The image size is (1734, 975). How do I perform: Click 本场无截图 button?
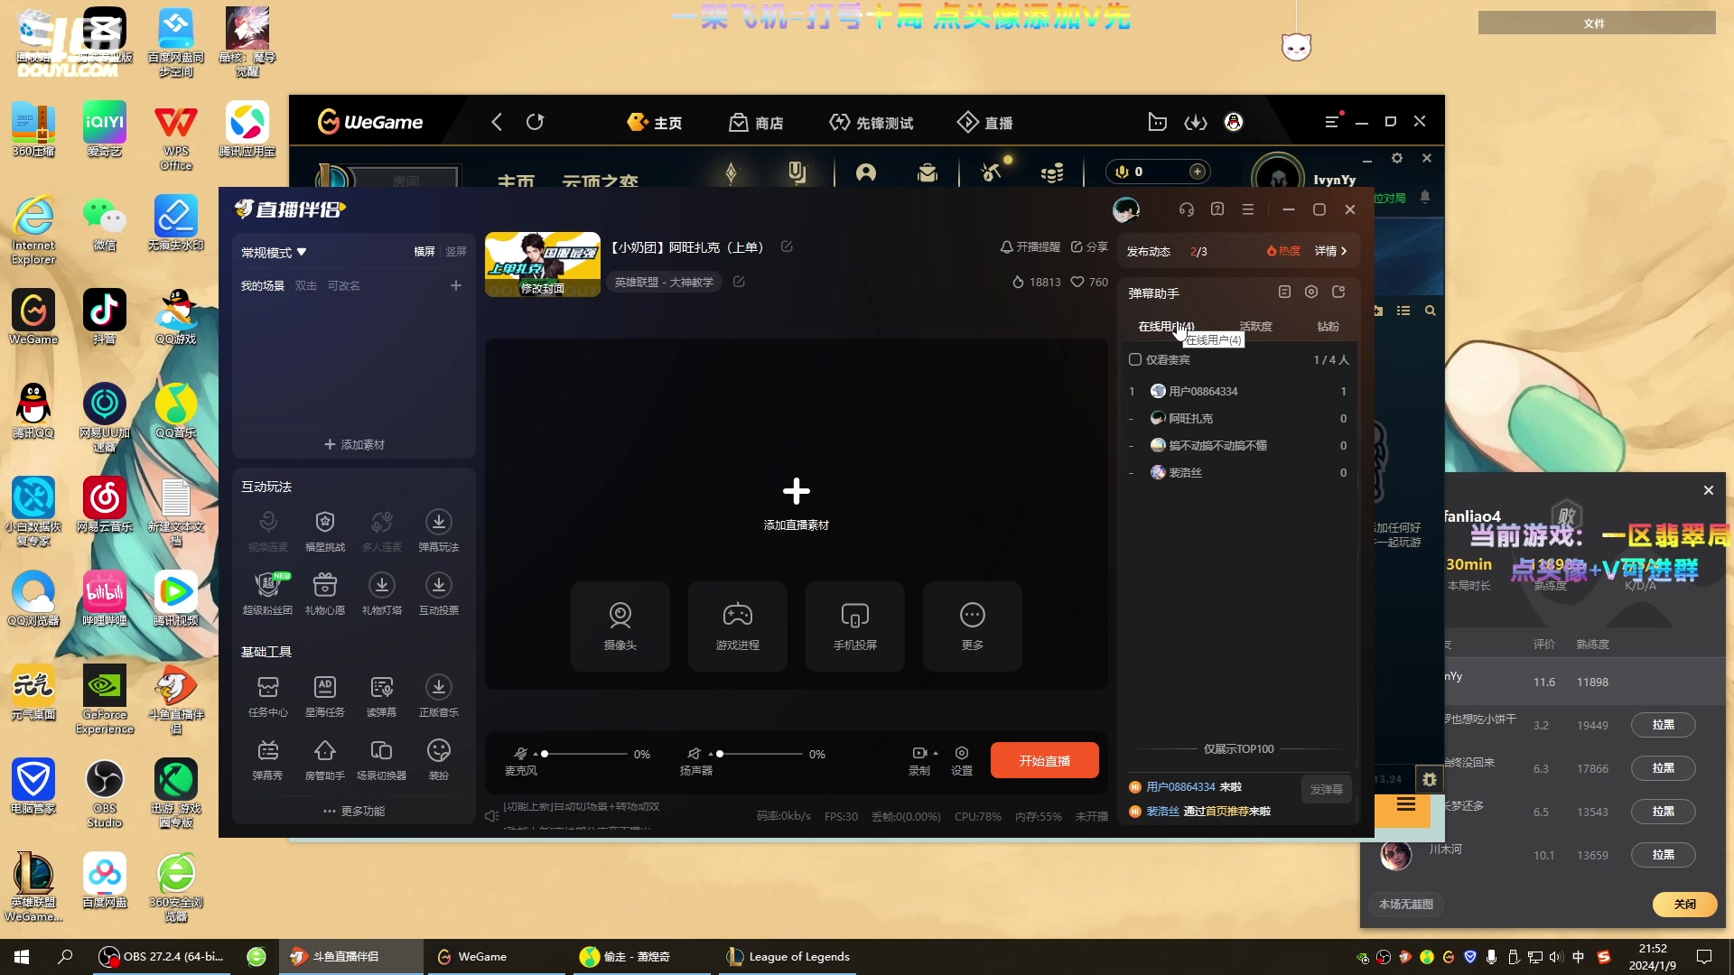click(x=1406, y=904)
